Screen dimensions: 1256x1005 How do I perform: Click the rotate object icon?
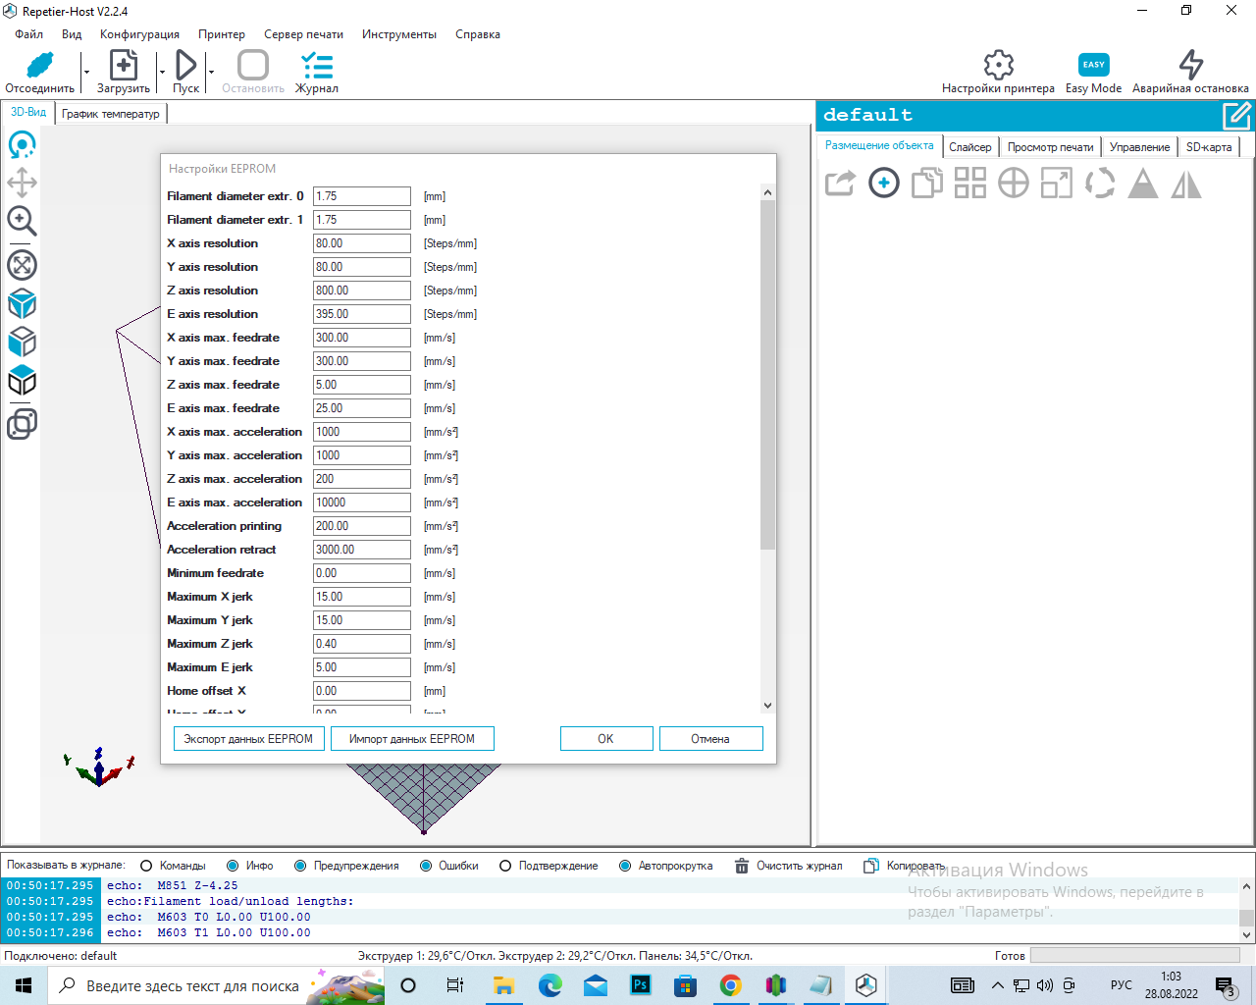1100,184
